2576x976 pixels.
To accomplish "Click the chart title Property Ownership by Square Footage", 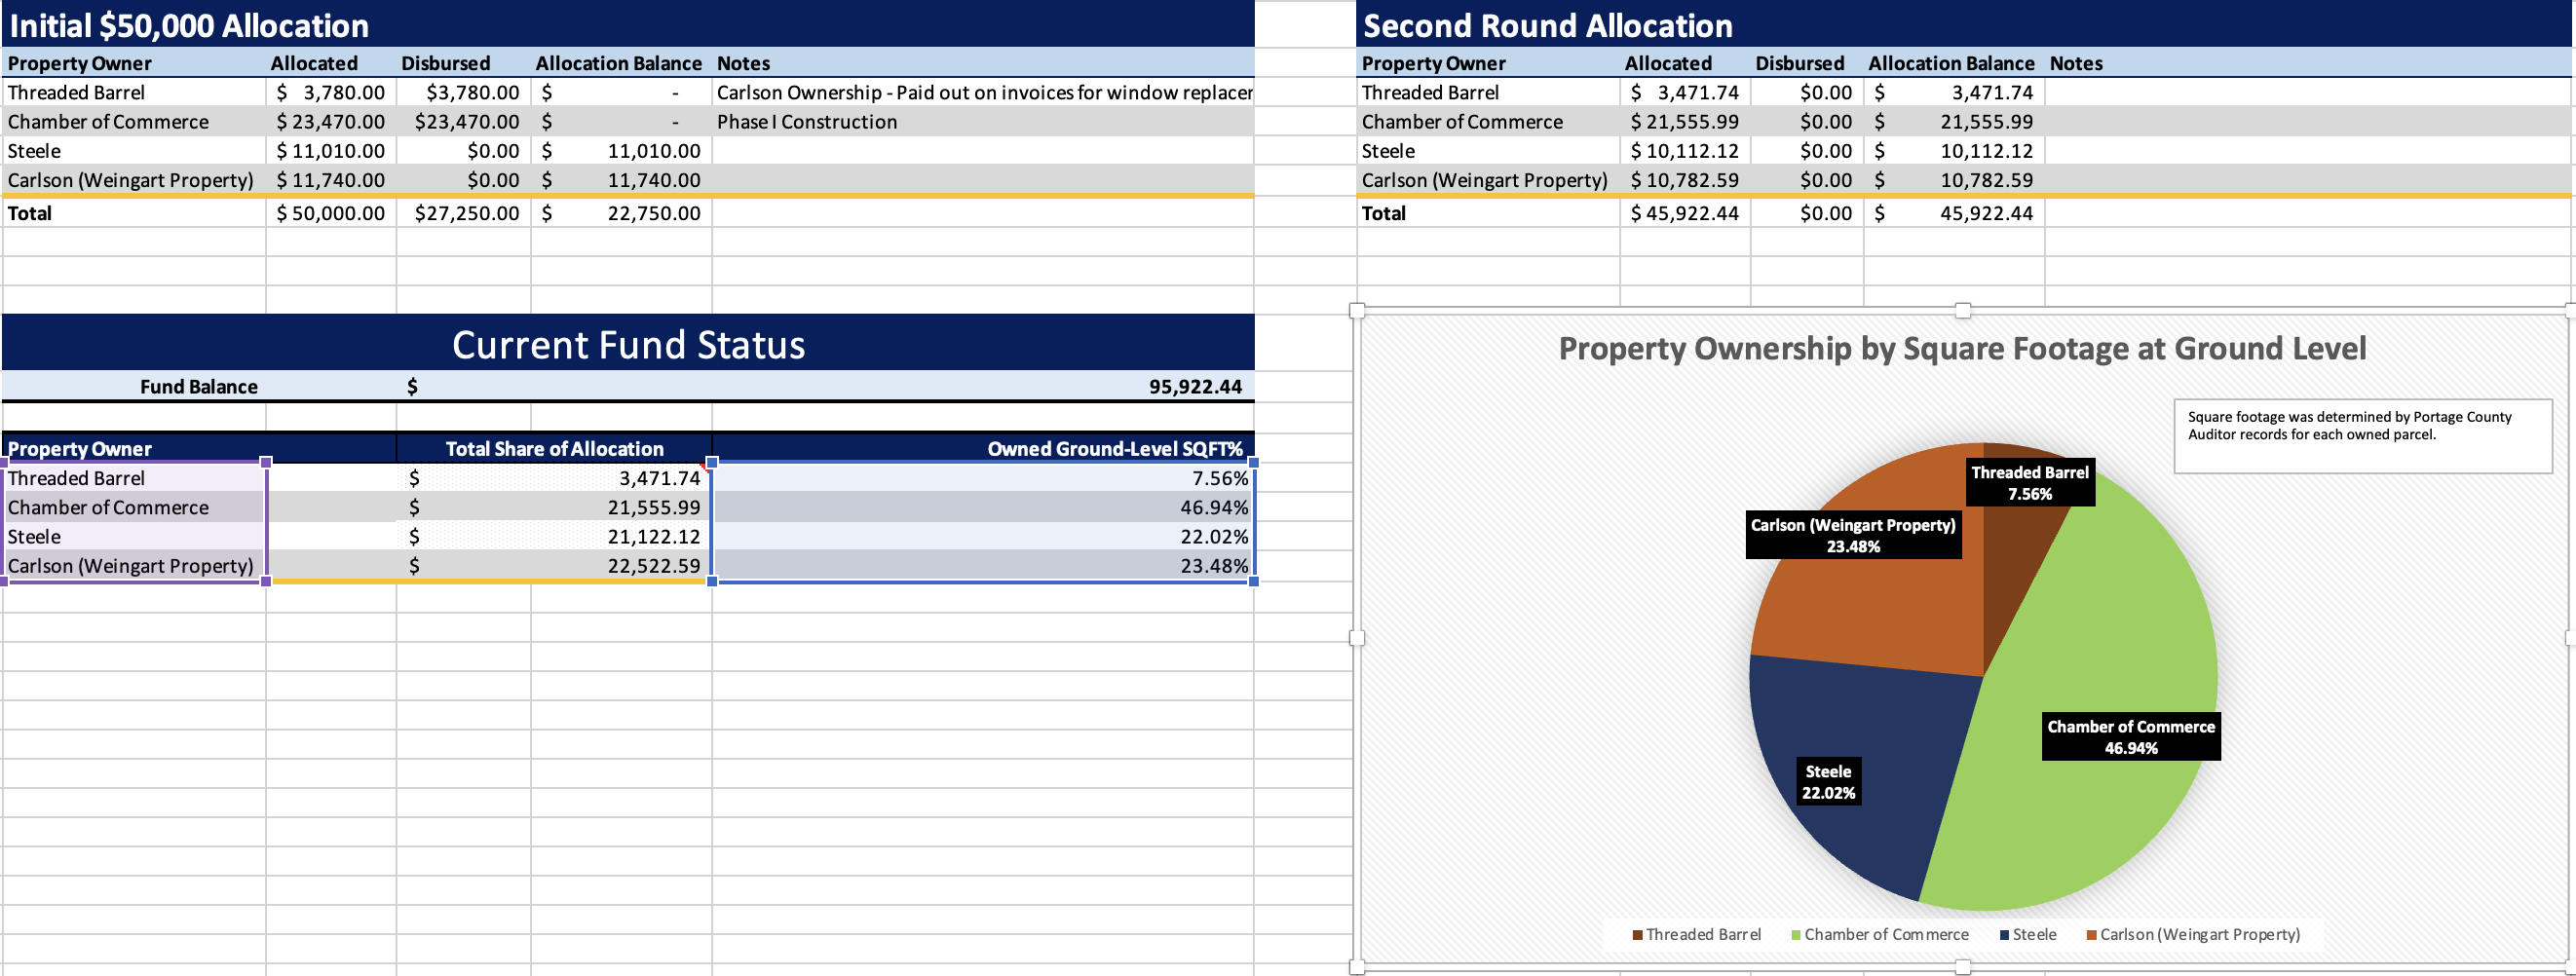I will click(x=1962, y=348).
